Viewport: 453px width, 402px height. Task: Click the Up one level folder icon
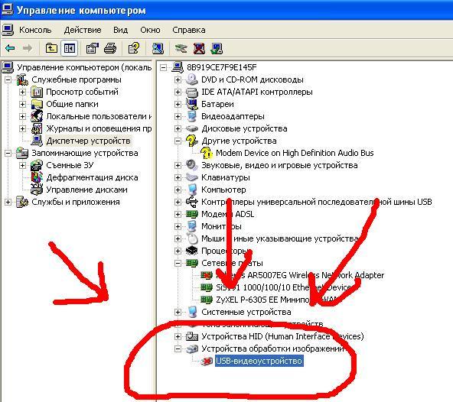(x=52, y=48)
